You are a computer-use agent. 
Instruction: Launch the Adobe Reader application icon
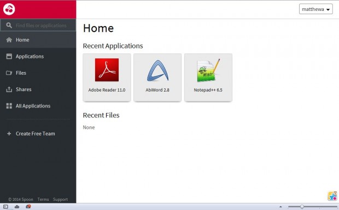coord(107,70)
